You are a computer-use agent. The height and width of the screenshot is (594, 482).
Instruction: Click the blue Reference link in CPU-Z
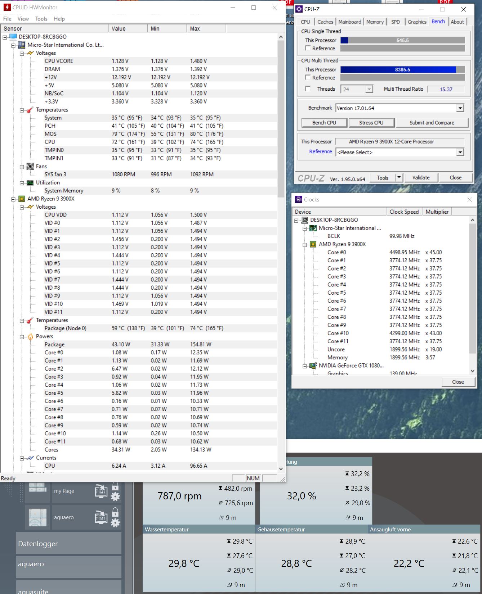[320, 151]
